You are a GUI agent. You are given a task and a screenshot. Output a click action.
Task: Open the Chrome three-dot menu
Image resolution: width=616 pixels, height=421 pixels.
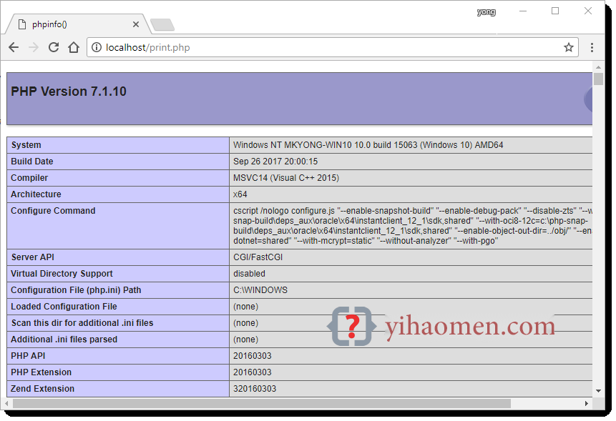click(x=592, y=47)
